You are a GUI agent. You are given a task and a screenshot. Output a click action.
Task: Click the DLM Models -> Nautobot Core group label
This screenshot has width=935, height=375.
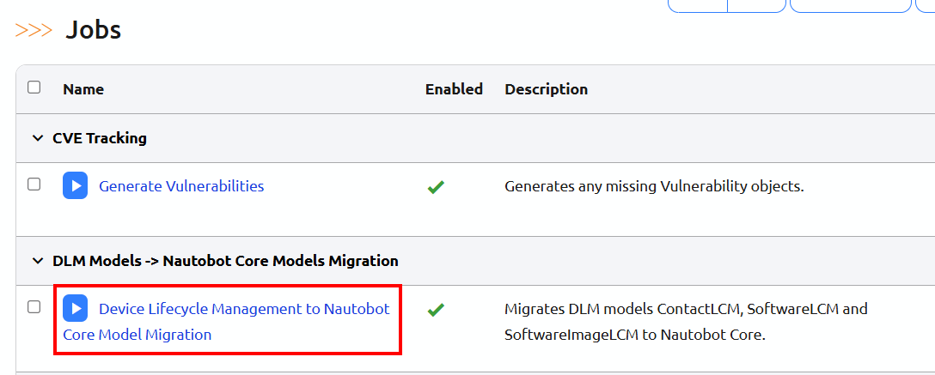(225, 261)
